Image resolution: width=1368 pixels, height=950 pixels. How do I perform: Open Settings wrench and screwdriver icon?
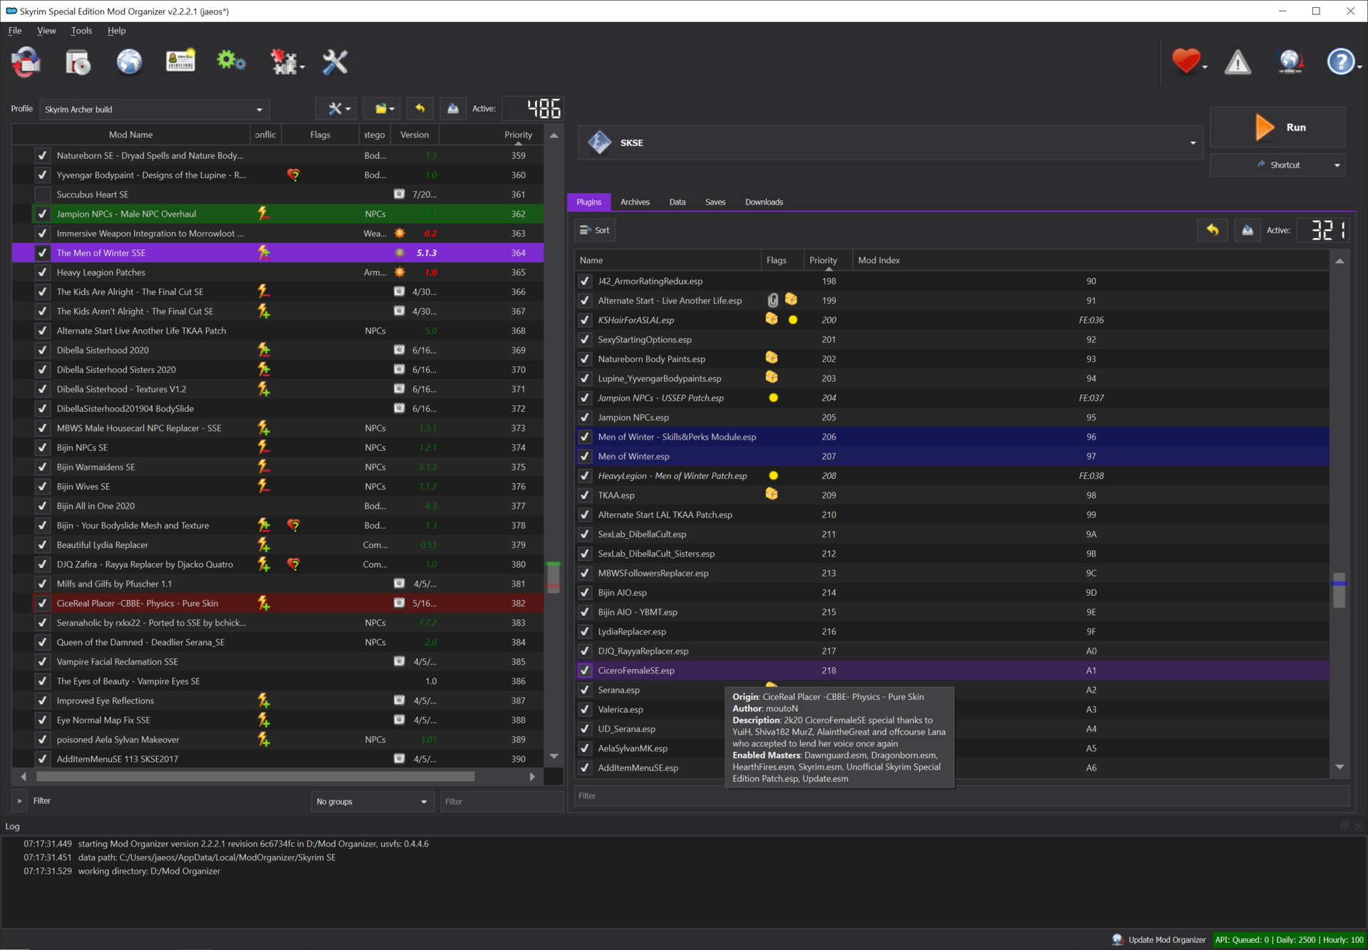pos(335,62)
